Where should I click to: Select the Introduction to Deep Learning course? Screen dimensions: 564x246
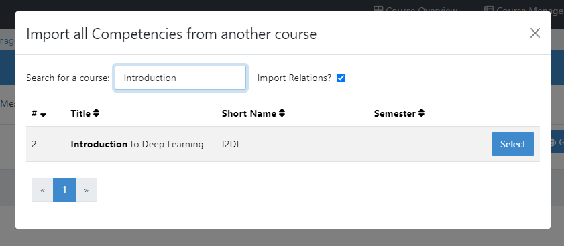[x=512, y=144]
